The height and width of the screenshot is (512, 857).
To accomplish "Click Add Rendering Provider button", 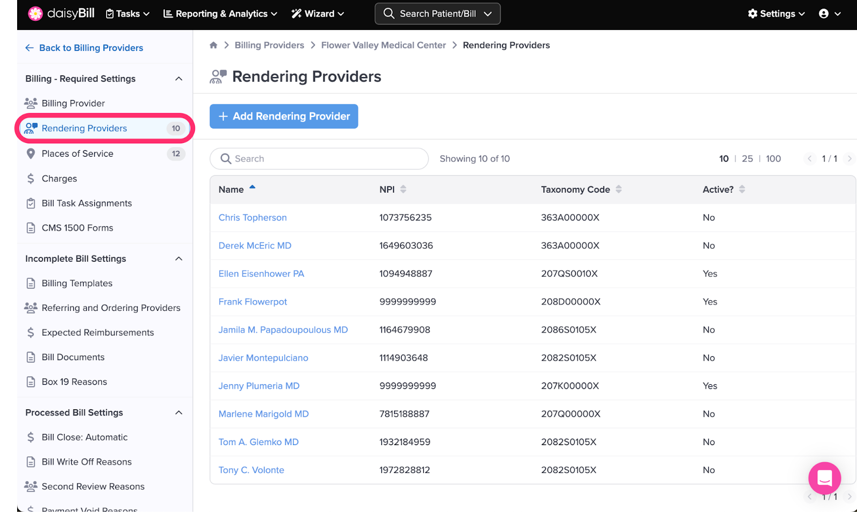I will pyautogui.click(x=284, y=117).
